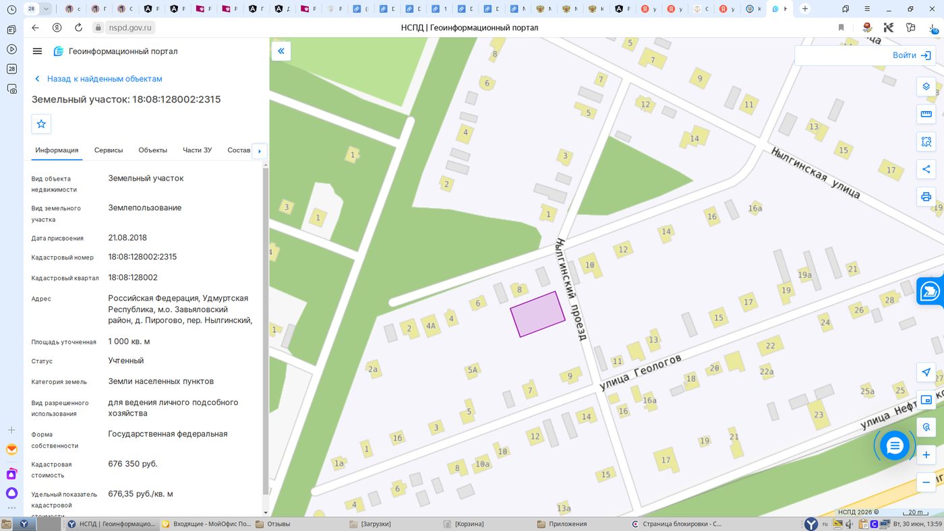Add parcel to favorites star
Image resolution: width=944 pixels, height=531 pixels.
41,124
